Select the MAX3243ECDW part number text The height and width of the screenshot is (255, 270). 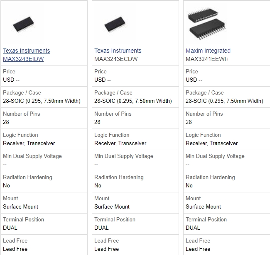point(116,59)
